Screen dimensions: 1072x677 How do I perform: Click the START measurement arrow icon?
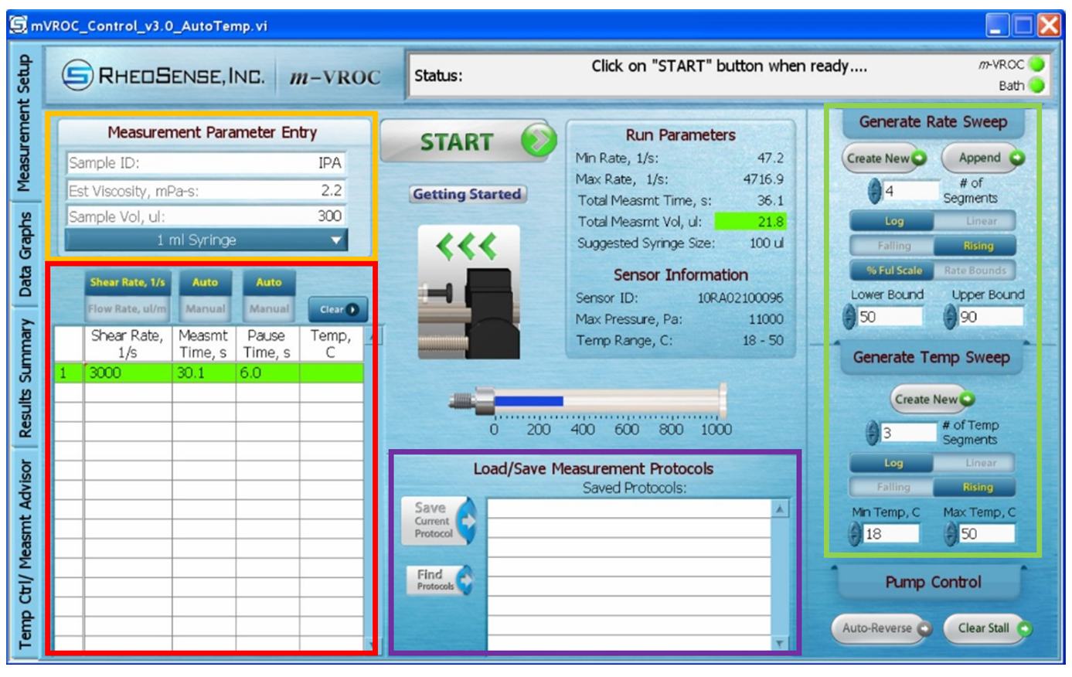pos(539,139)
